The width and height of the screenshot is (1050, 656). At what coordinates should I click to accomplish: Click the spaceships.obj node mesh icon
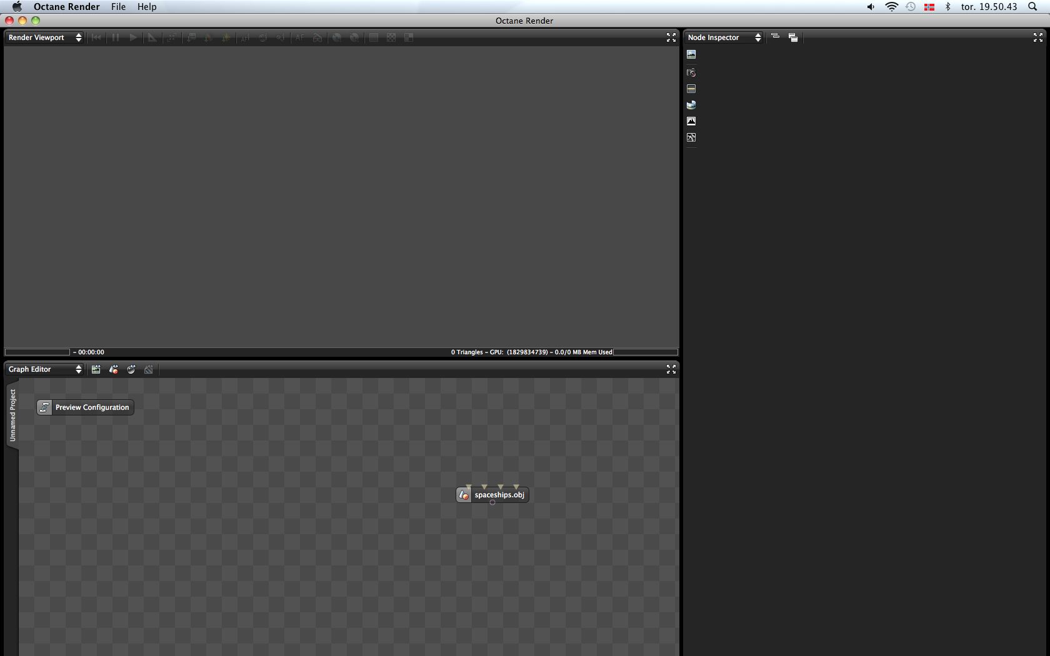(x=464, y=495)
